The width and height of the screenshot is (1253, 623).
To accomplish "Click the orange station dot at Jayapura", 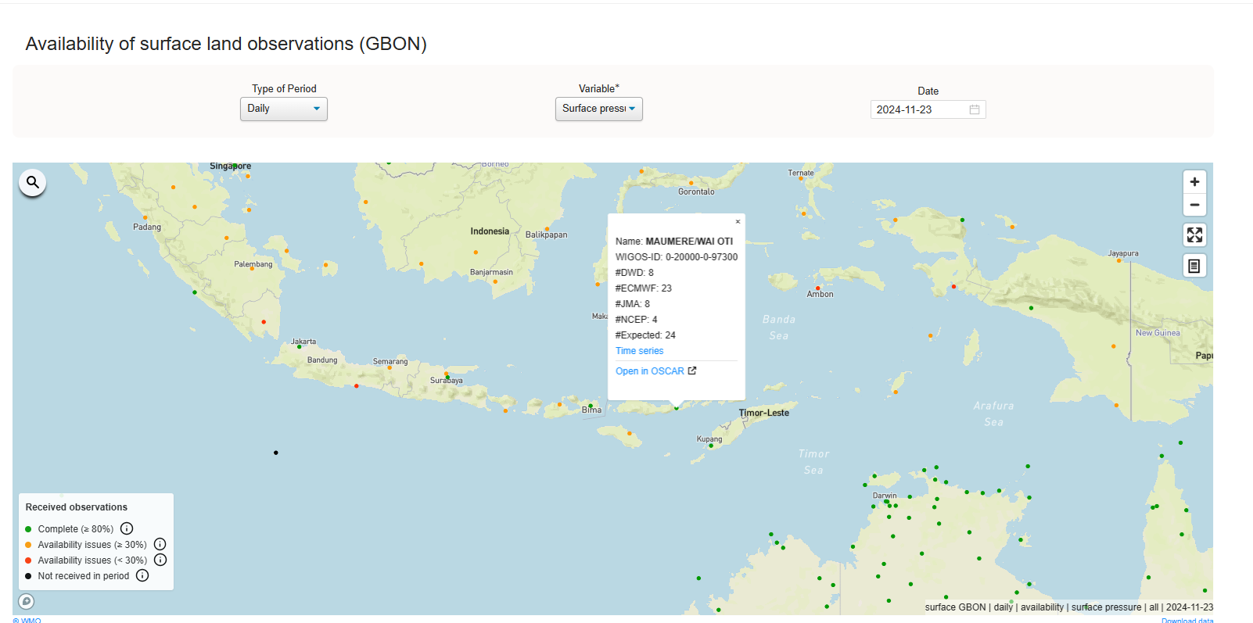I will click(1118, 260).
